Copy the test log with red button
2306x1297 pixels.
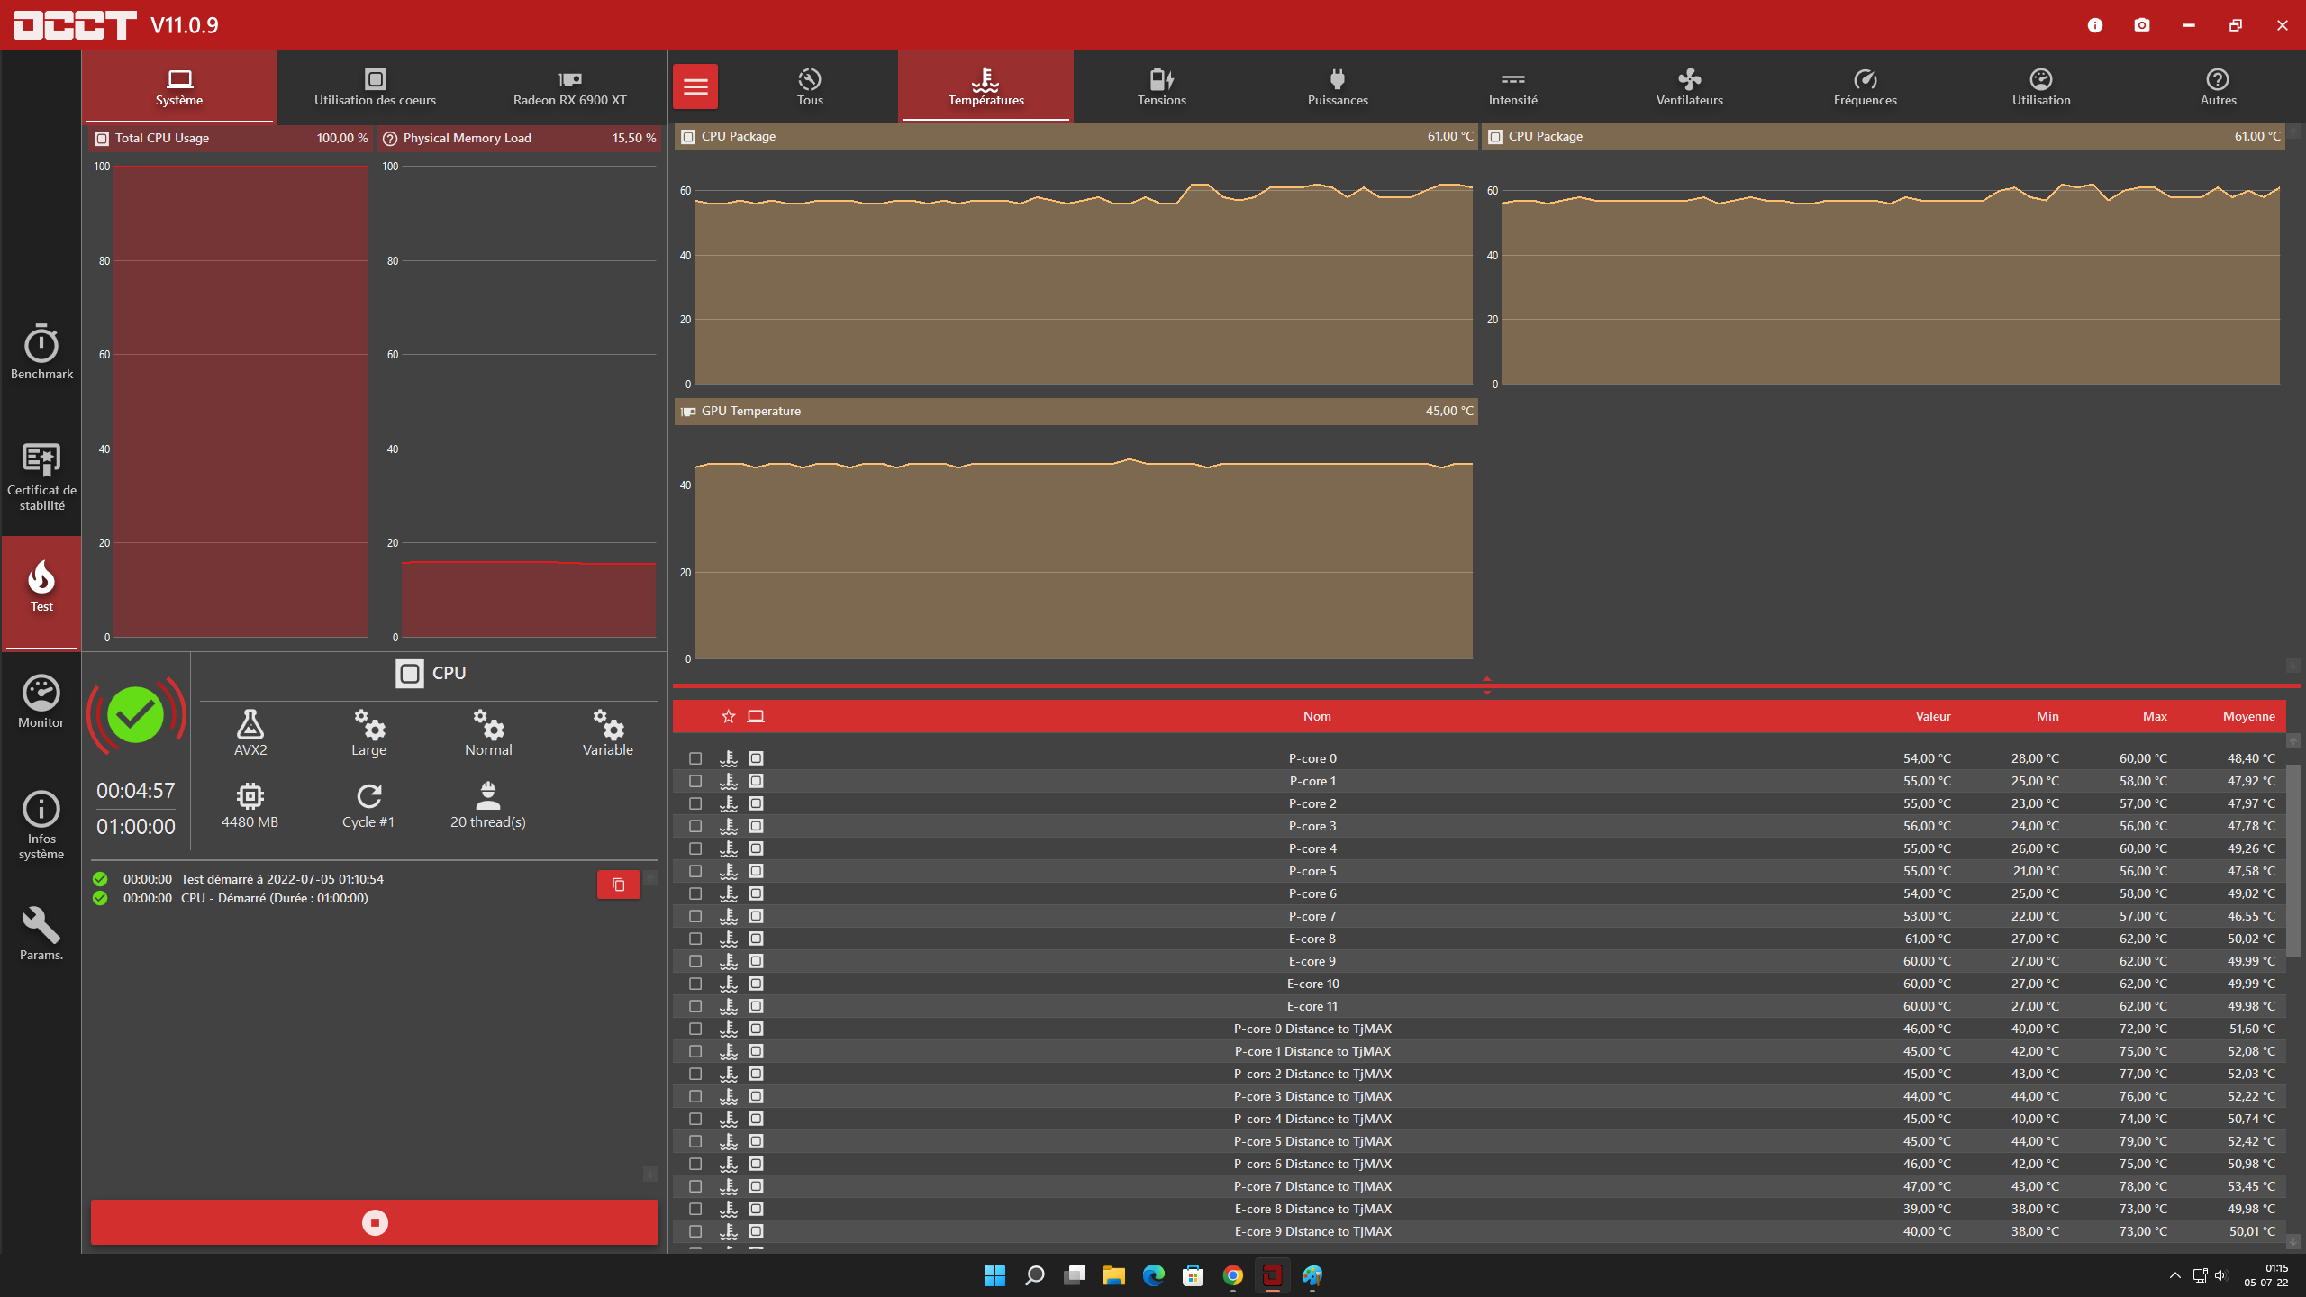click(619, 884)
